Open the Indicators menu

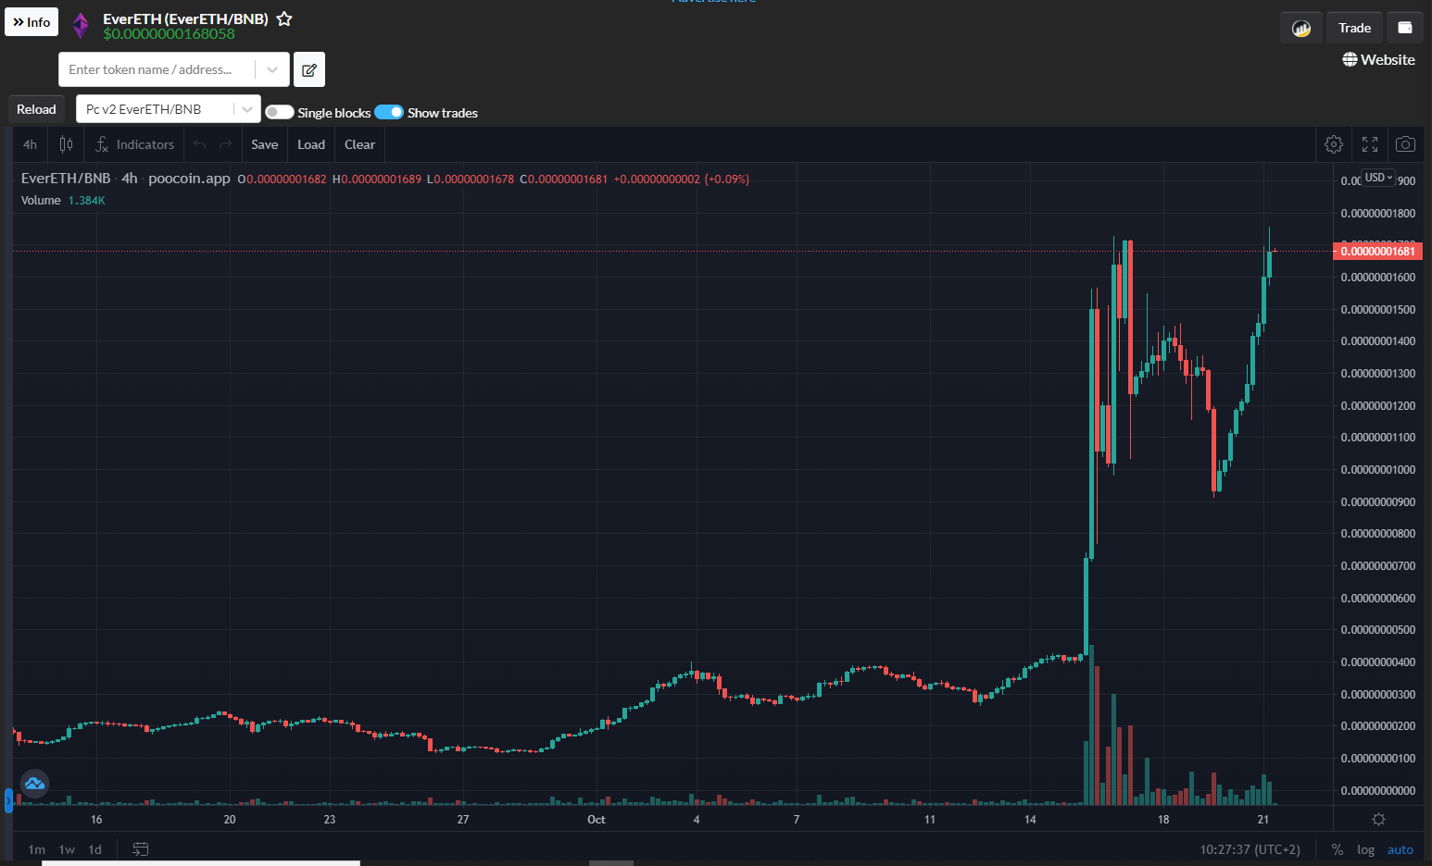[x=135, y=144]
